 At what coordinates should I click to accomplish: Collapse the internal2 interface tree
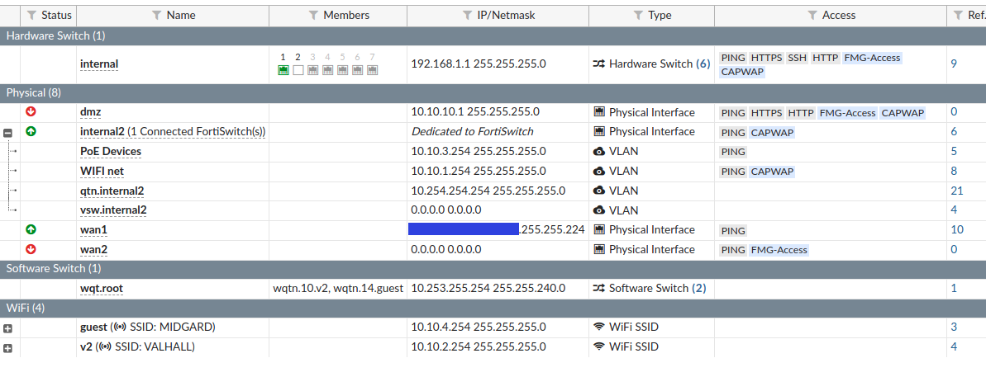[8, 132]
